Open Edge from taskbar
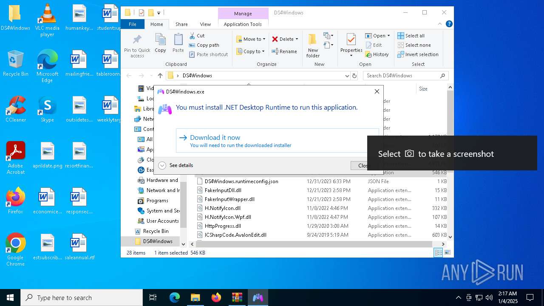 pyautogui.click(x=175, y=297)
